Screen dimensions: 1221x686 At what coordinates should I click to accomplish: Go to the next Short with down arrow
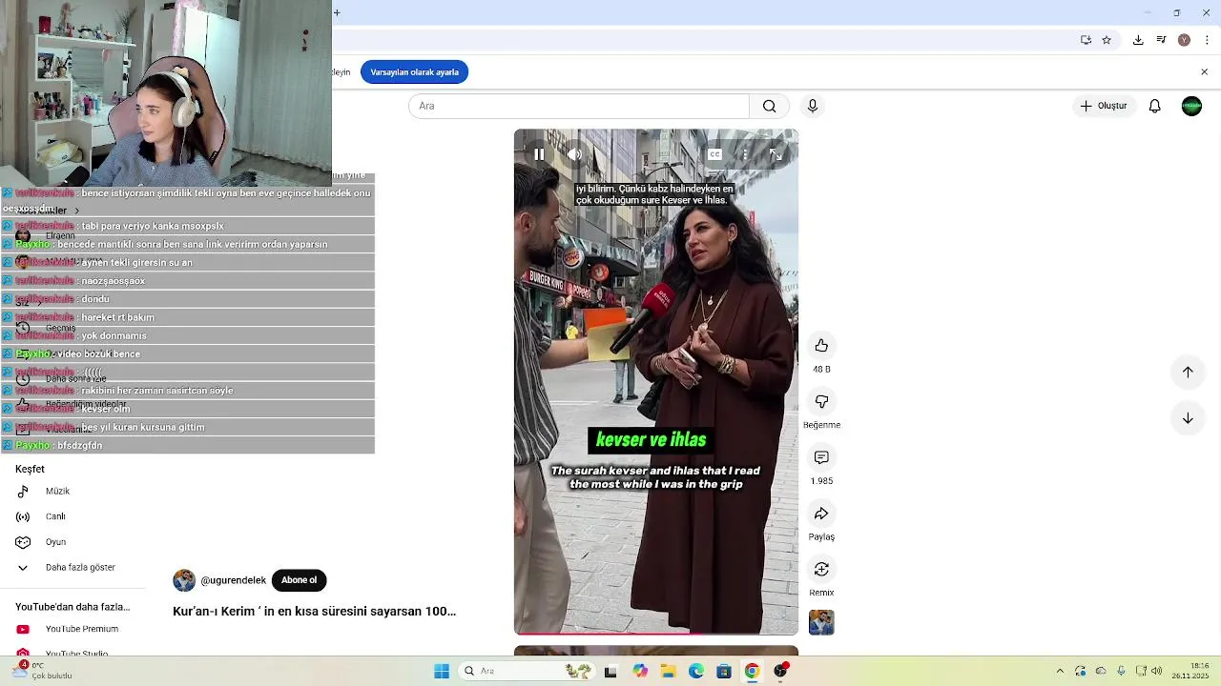1188,418
